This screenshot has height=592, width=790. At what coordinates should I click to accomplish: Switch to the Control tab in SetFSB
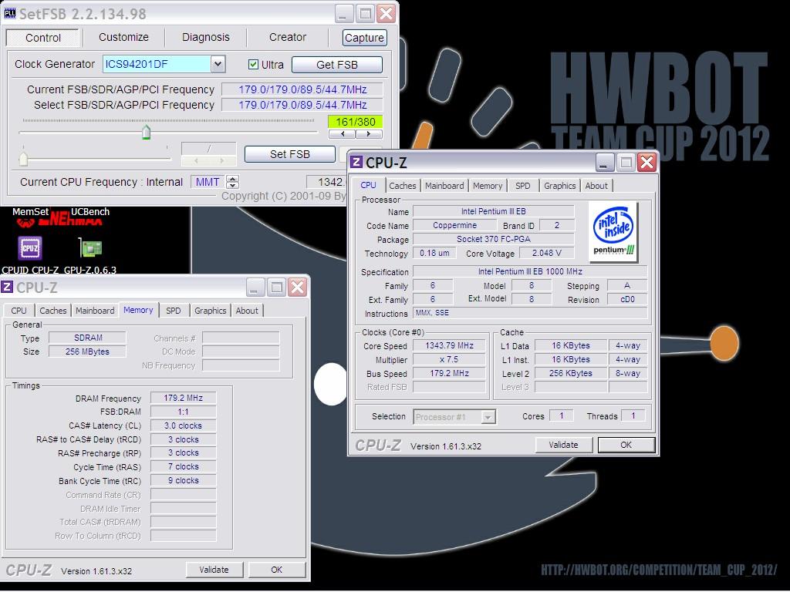click(x=43, y=38)
